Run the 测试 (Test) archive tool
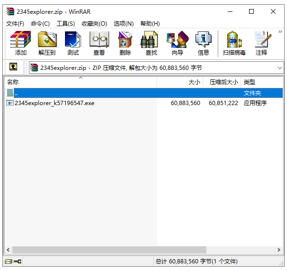The width and height of the screenshot is (287, 271). pyautogui.click(x=73, y=43)
